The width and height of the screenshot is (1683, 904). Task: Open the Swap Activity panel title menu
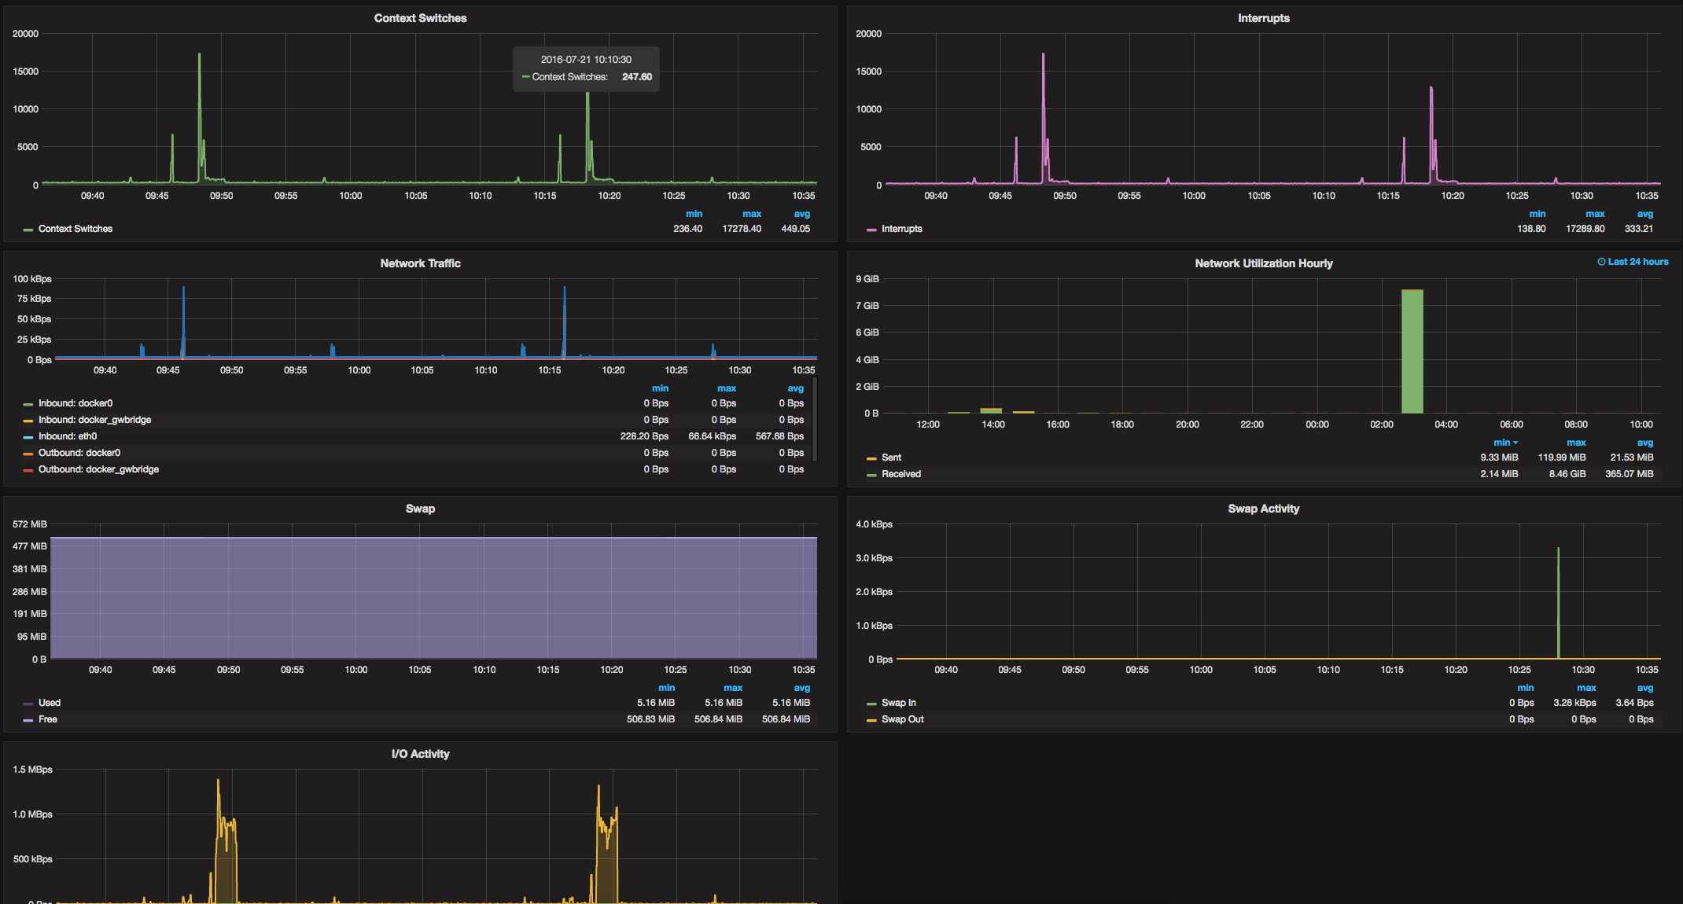pyautogui.click(x=1263, y=509)
